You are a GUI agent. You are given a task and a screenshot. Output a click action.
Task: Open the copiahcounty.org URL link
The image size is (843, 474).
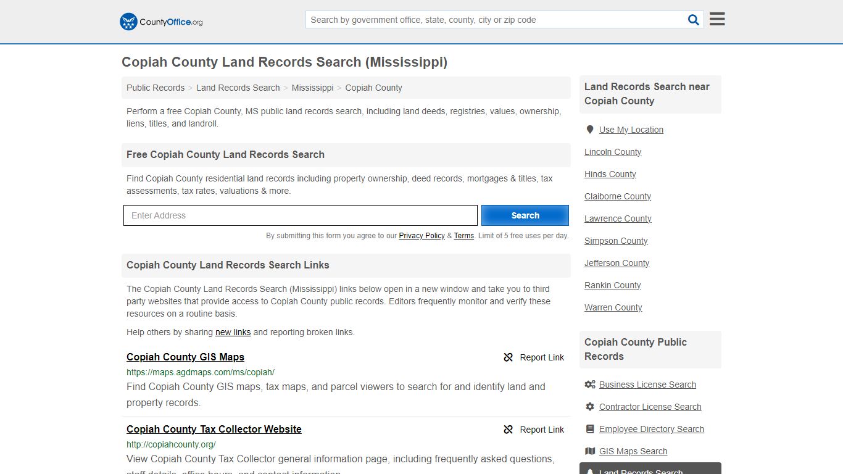(171, 444)
